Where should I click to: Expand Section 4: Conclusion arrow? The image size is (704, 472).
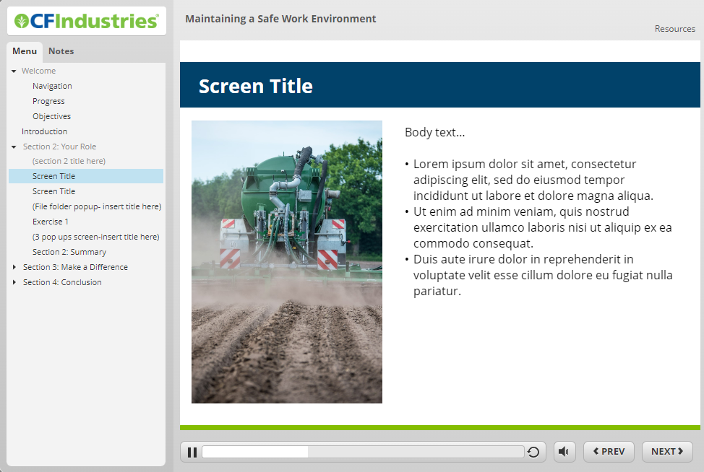pyautogui.click(x=14, y=283)
